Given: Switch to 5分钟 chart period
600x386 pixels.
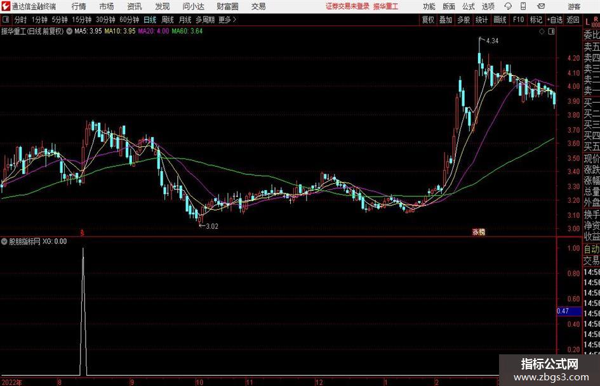Looking at the screenshot, I should point(59,20).
